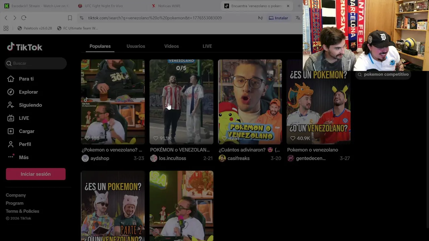Open Company footer link
The height and width of the screenshot is (241, 429).
(16, 195)
